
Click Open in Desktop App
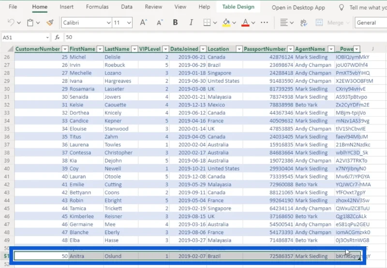[298, 8]
